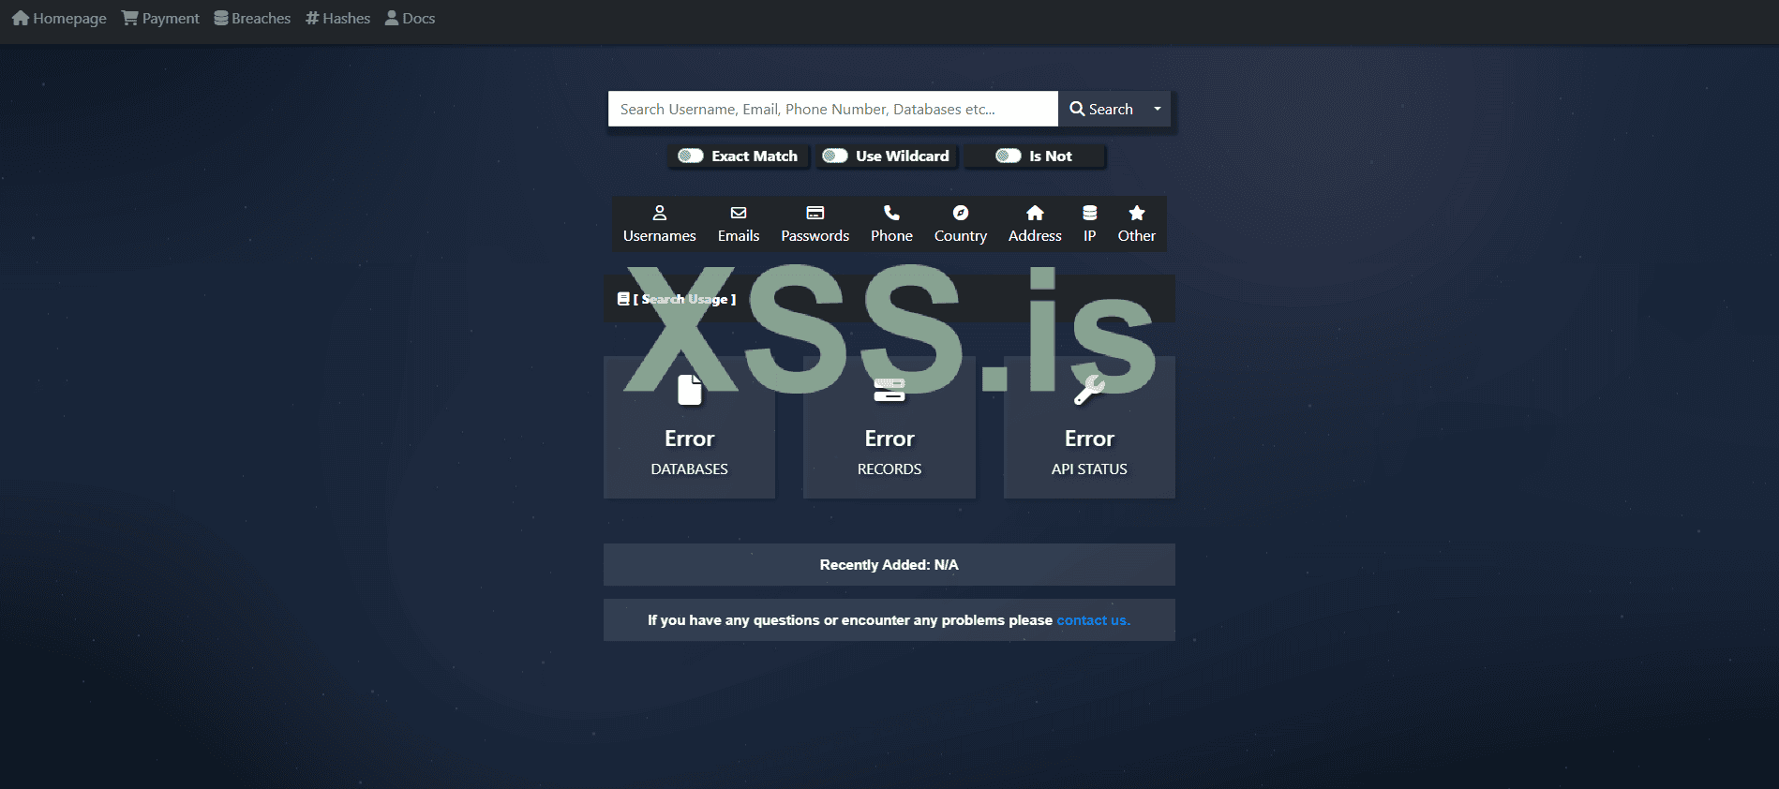The height and width of the screenshot is (789, 1779).
Task: Click the API Status wrench icon
Action: pos(1089,389)
